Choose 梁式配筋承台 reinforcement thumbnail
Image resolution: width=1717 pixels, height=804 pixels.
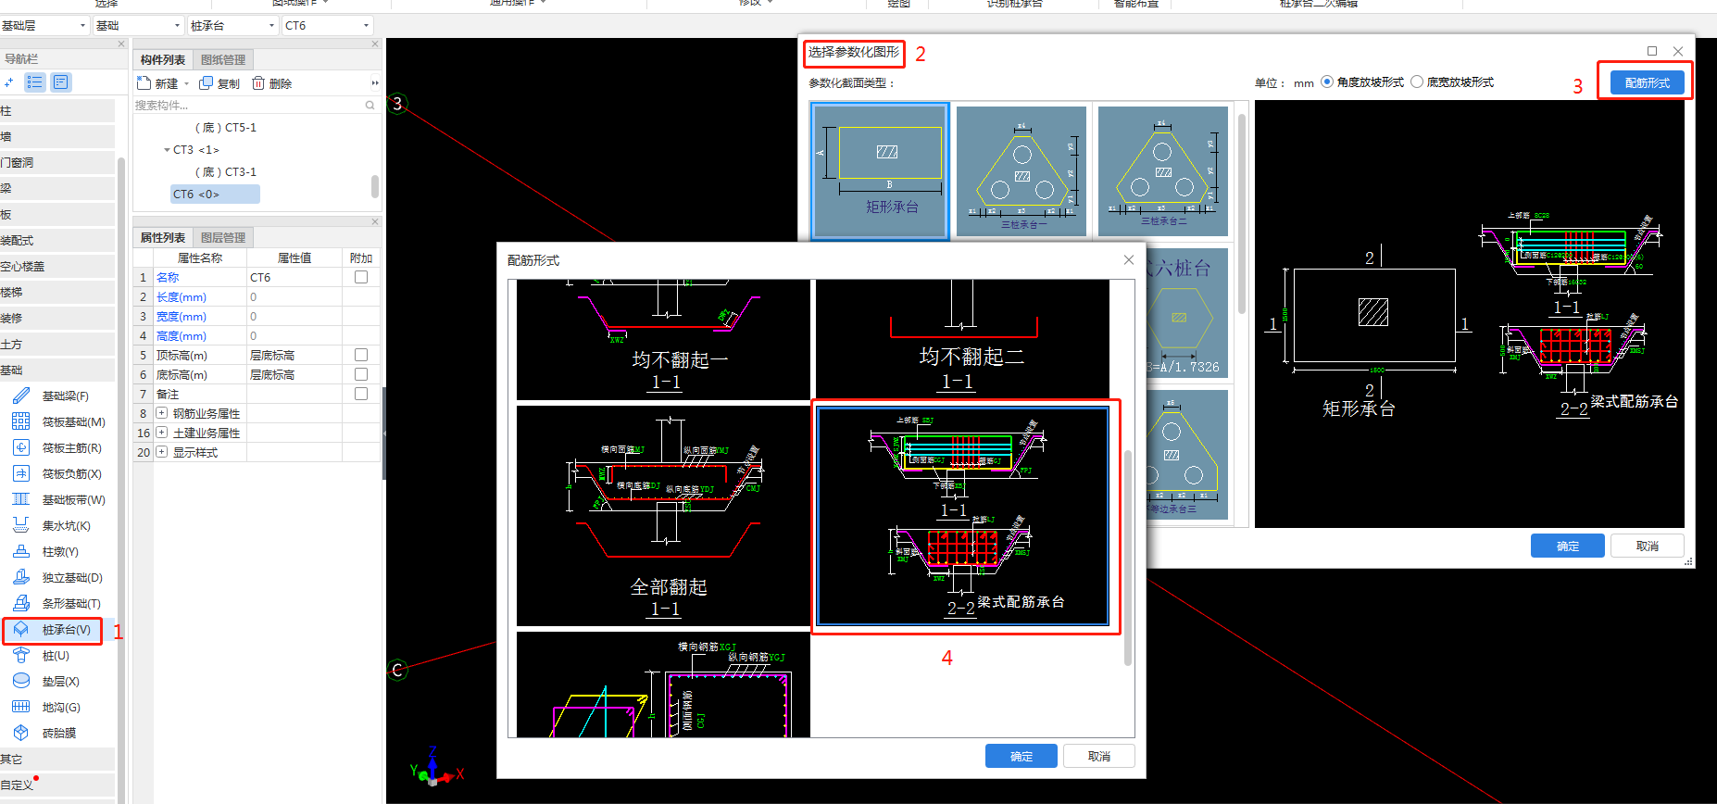point(962,516)
